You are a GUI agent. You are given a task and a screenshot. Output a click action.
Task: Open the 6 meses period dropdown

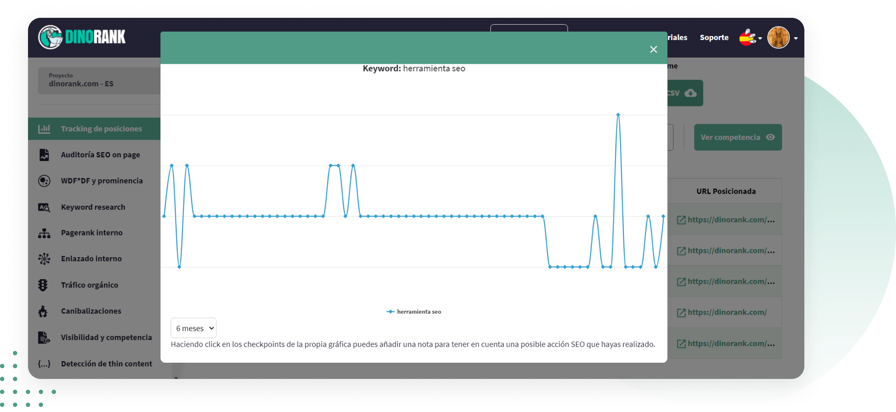[x=193, y=327]
